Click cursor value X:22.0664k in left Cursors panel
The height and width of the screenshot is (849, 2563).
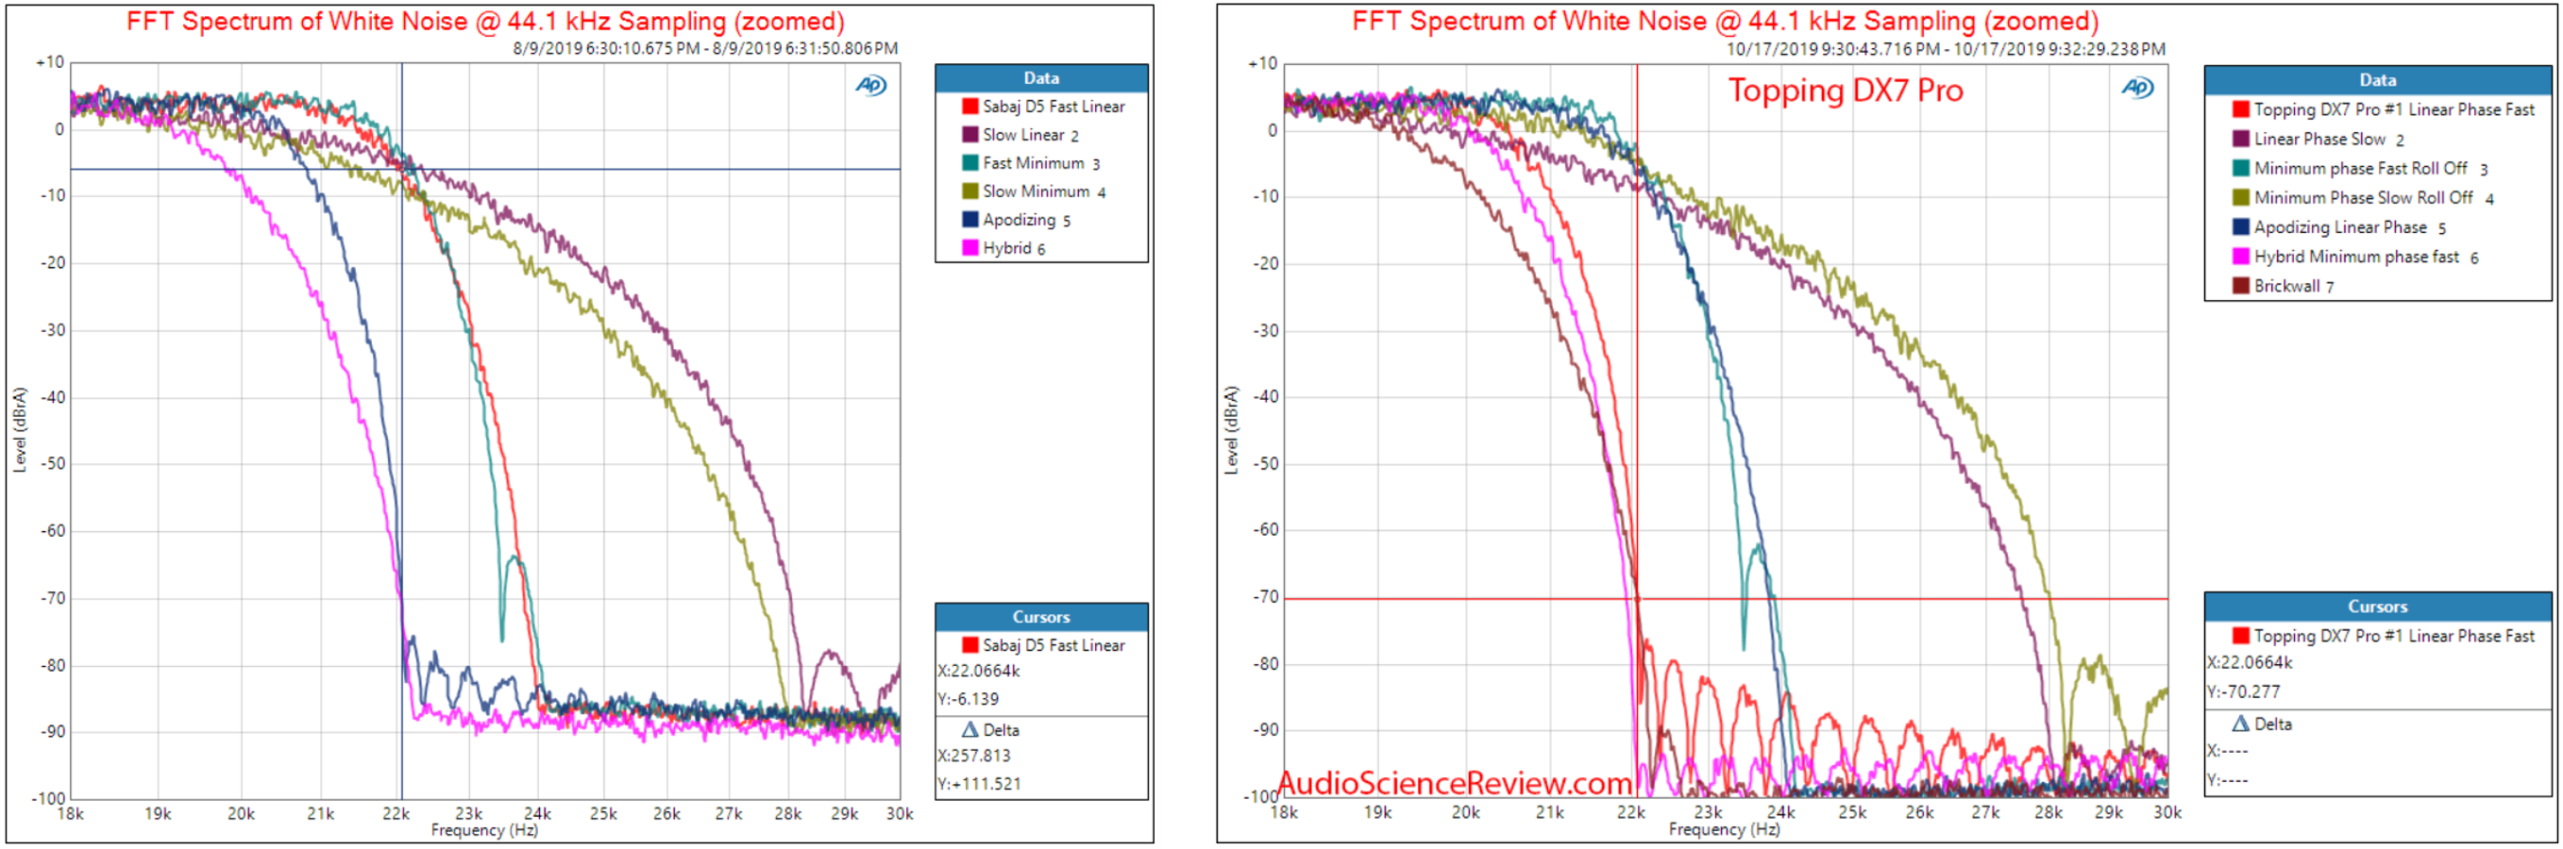(978, 671)
